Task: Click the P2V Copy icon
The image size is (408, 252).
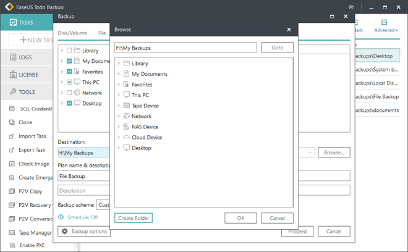Action: [12, 191]
